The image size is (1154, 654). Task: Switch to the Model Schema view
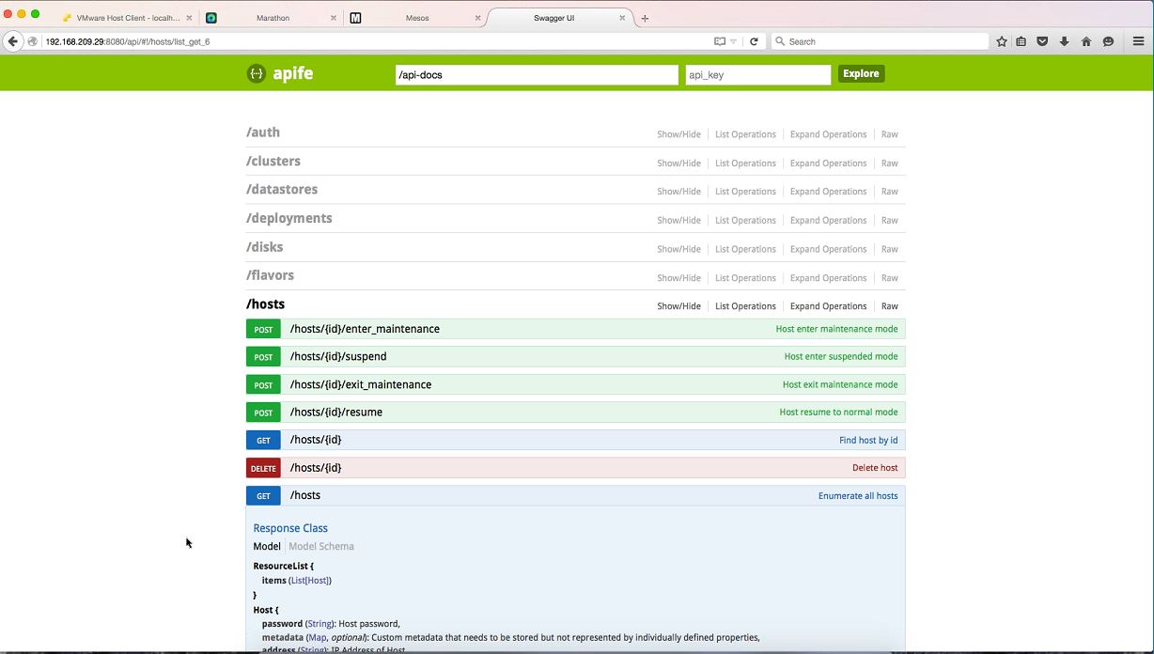321,546
